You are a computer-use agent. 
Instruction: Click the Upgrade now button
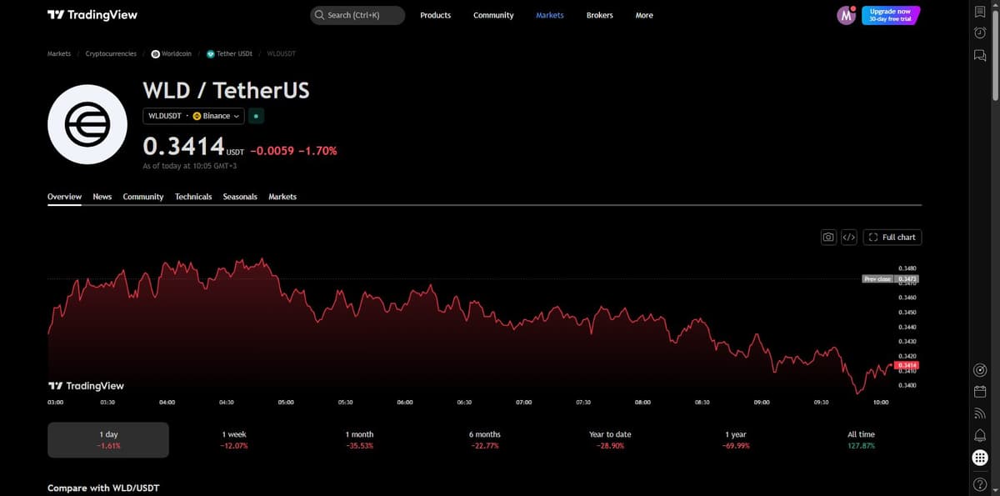tap(890, 15)
